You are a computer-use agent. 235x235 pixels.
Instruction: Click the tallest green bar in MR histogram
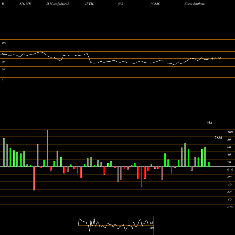pyautogui.click(x=47, y=148)
